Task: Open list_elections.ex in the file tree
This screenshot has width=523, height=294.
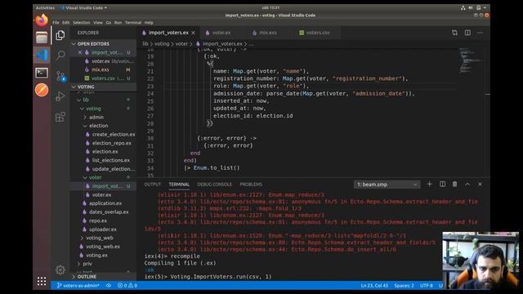Action: 111,160
